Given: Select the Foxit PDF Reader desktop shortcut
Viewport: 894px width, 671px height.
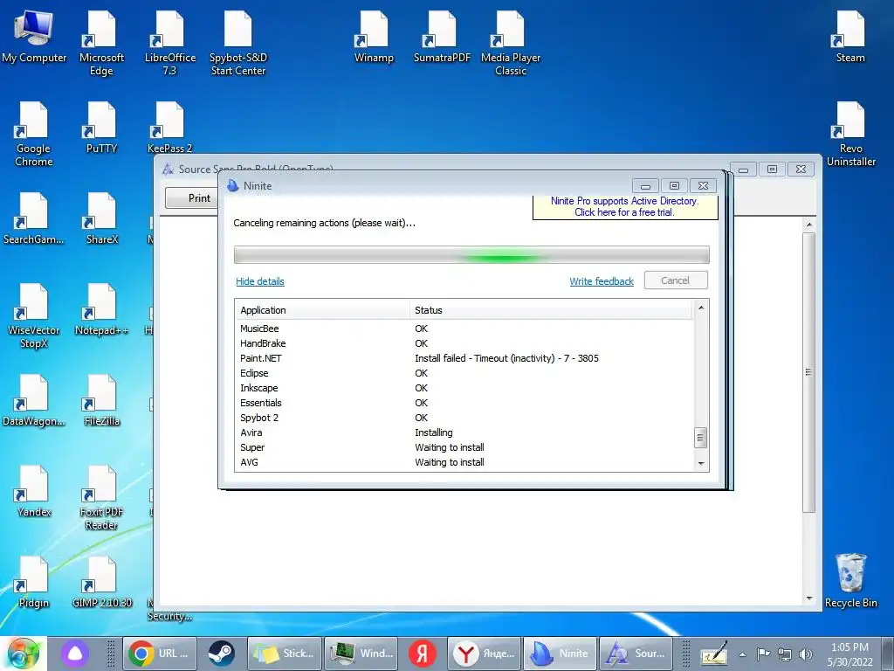Looking at the screenshot, I should pyautogui.click(x=101, y=498).
